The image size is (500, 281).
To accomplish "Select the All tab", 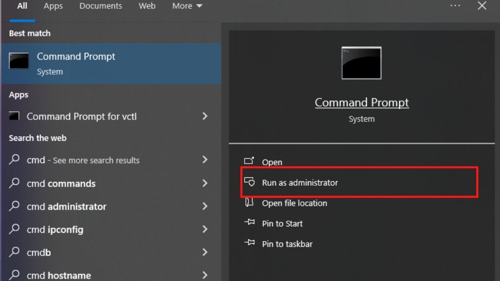I will pyautogui.click(x=22, y=6).
